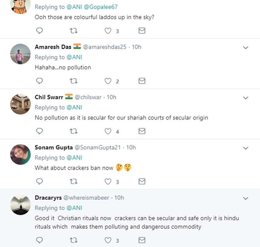Screen dimensions: 260x247
Task: Expand options menu for Chil Swarr tweet
Action: tap(245, 98)
